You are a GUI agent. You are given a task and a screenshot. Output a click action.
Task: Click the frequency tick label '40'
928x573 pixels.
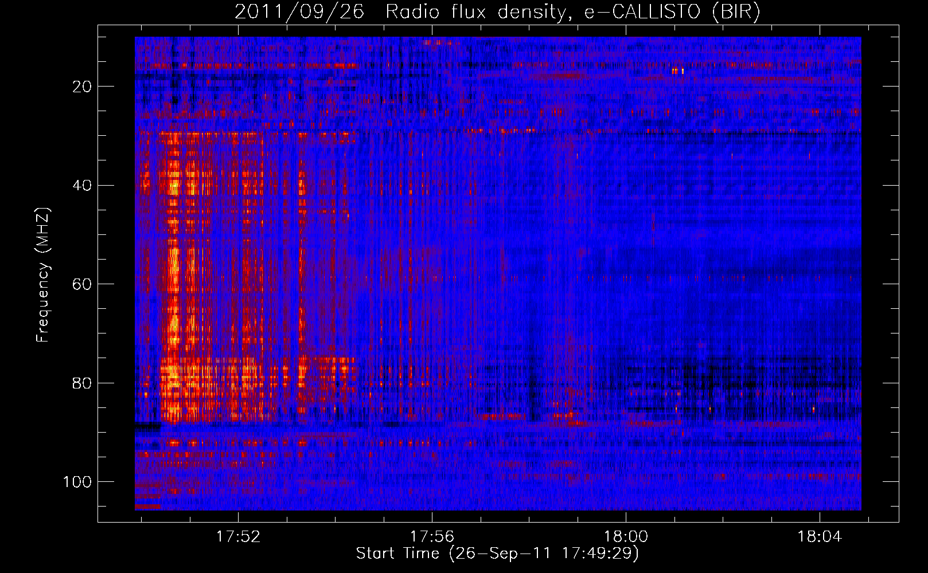point(82,186)
